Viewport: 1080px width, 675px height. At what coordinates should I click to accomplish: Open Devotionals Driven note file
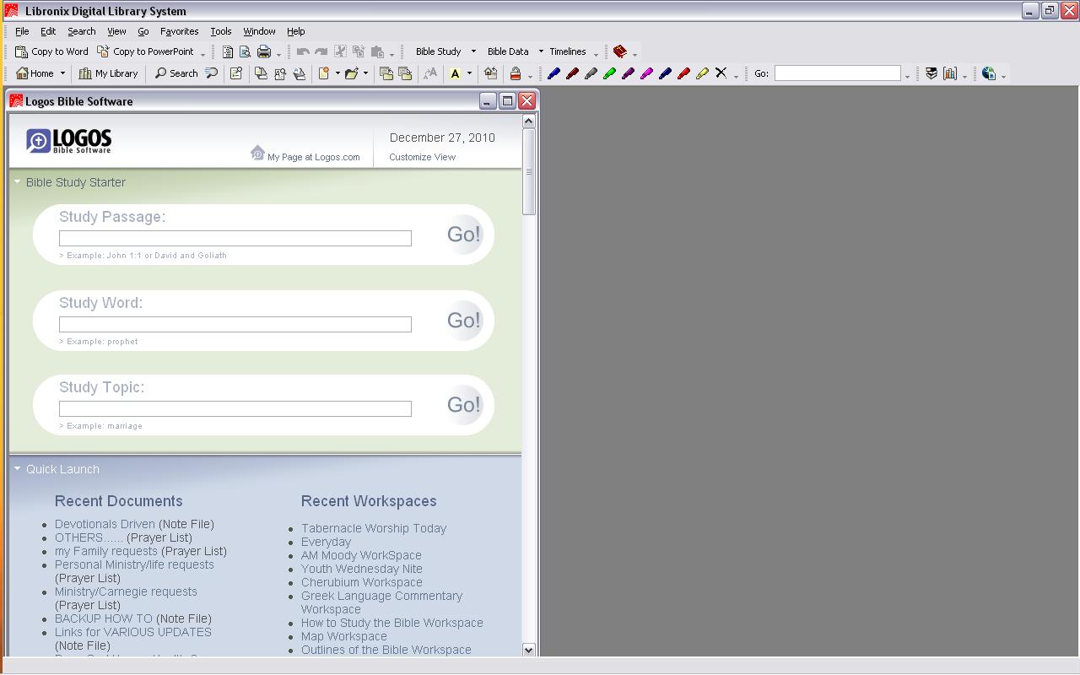tap(105, 524)
